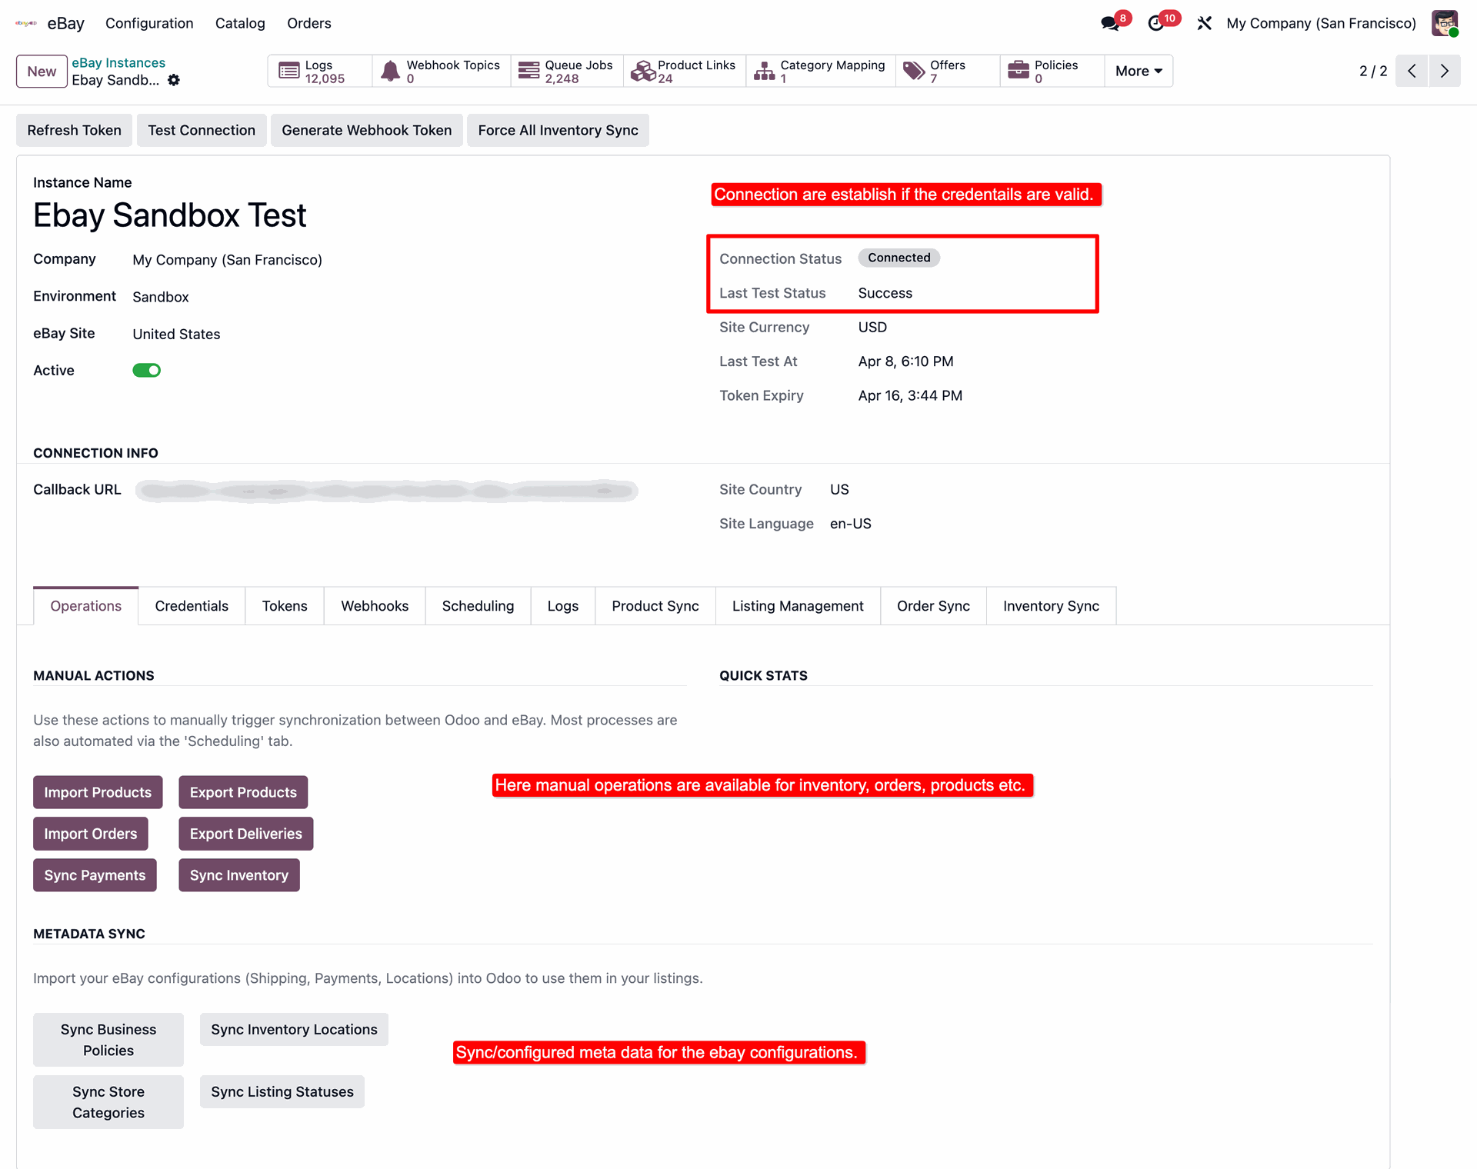Open Policies briefcase icon
The image size is (1477, 1169).
click(x=1019, y=71)
